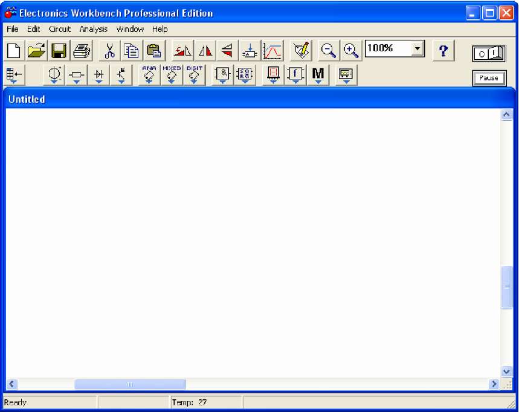The height and width of the screenshot is (412, 519).
Task: Click the vertical scrollbar down arrow
Action: pyautogui.click(x=506, y=372)
